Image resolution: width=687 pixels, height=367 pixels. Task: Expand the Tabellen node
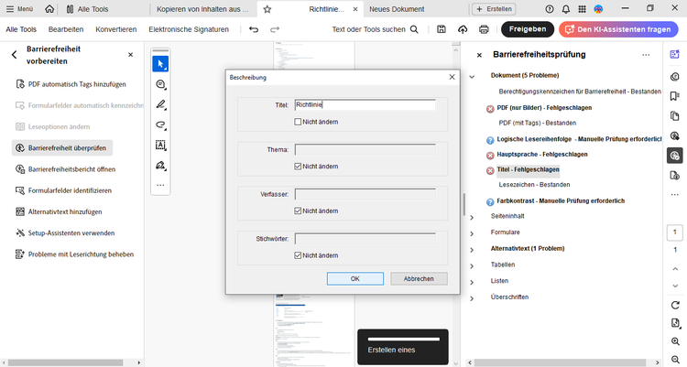click(x=472, y=265)
